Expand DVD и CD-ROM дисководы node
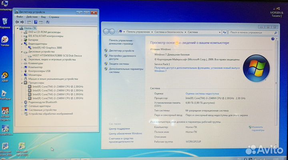Viewport: 288px width, 160px height. (x=22, y=32)
